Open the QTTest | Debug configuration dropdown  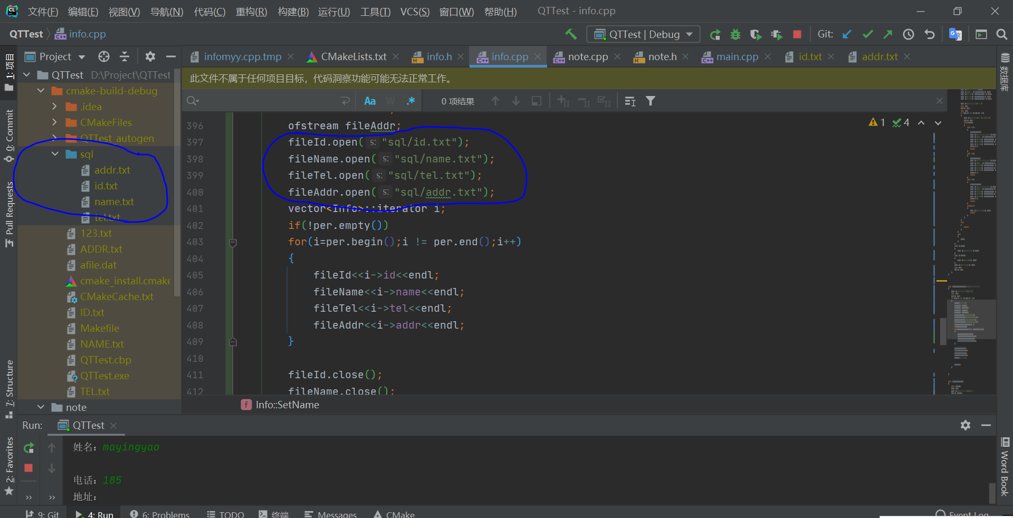[643, 35]
